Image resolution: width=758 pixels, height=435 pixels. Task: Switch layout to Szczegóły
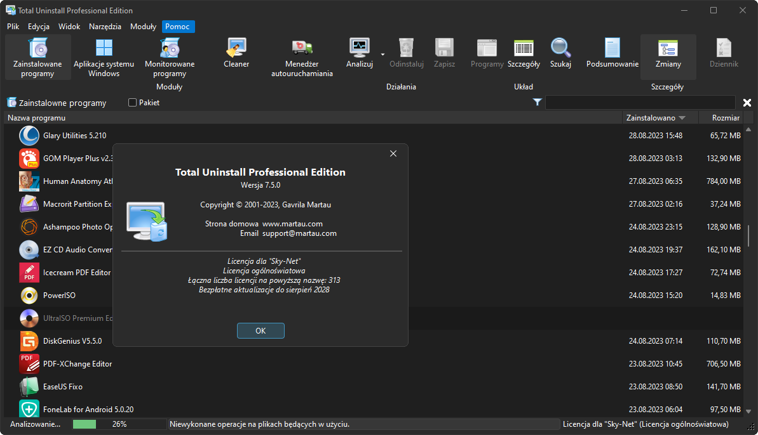pyautogui.click(x=524, y=53)
